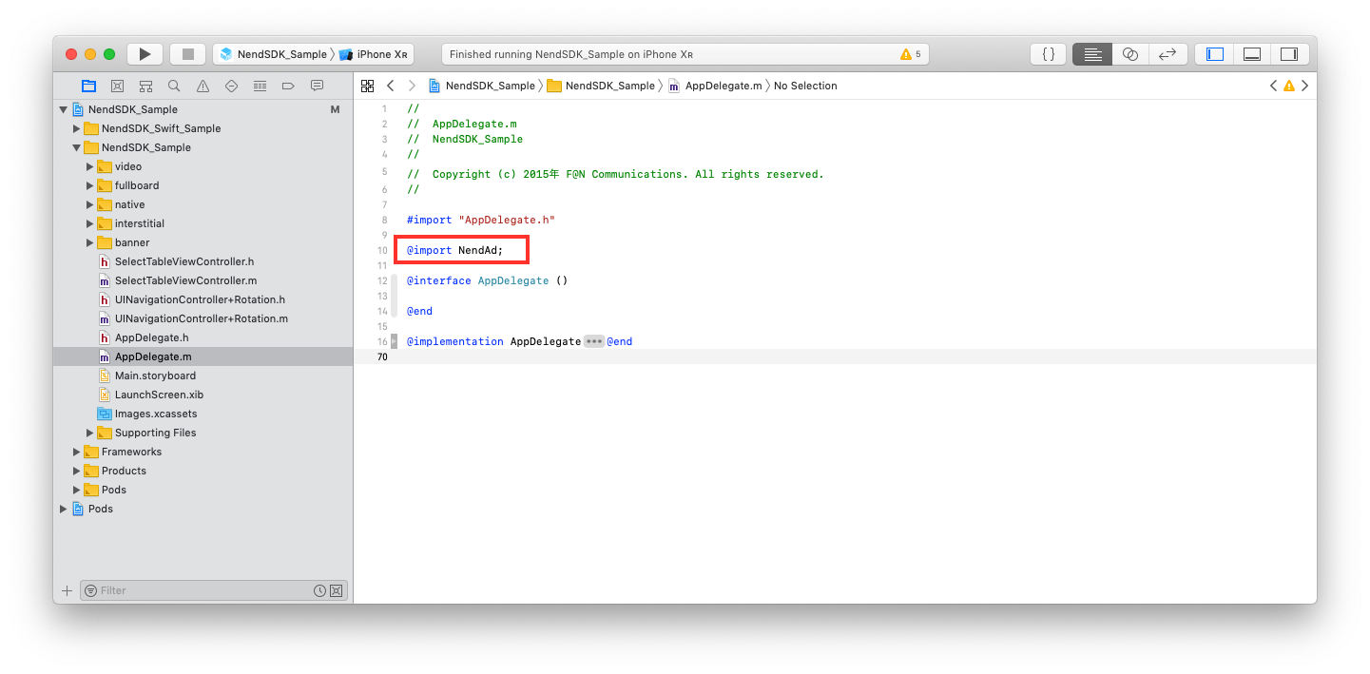Click line 10 @import NendAd code
The image size is (1370, 674).
(454, 250)
